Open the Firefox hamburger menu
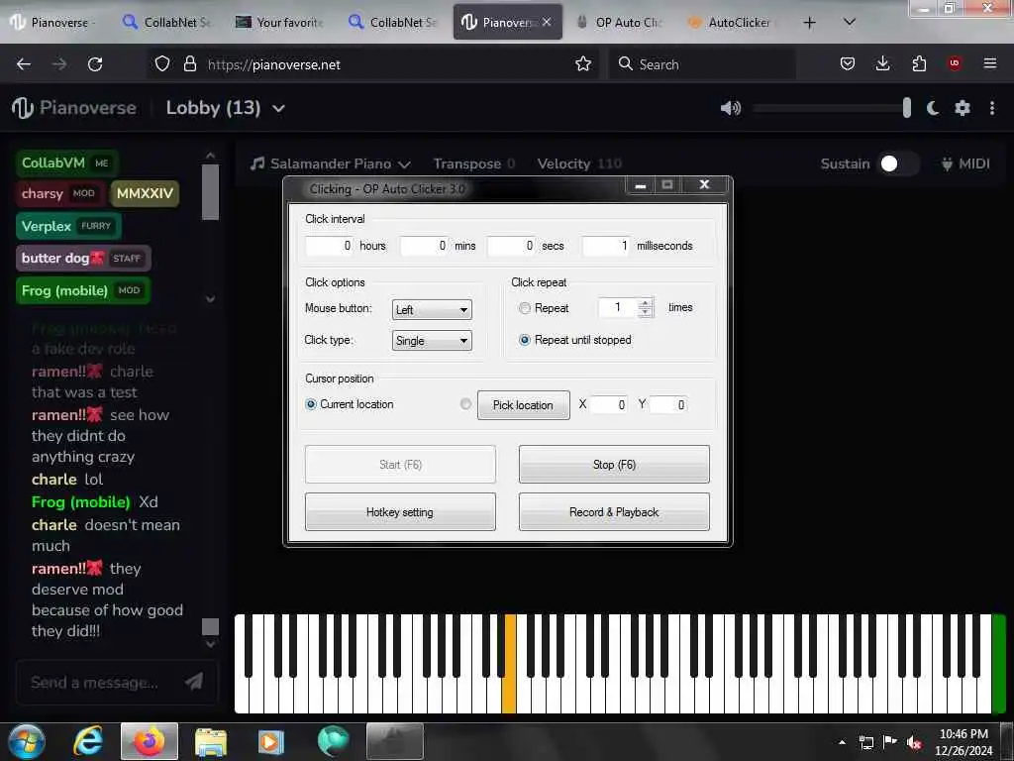This screenshot has width=1014, height=761. click(990, 63)
